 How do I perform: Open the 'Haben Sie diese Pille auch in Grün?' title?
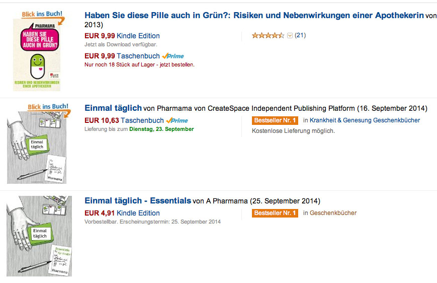pos(254,16)
